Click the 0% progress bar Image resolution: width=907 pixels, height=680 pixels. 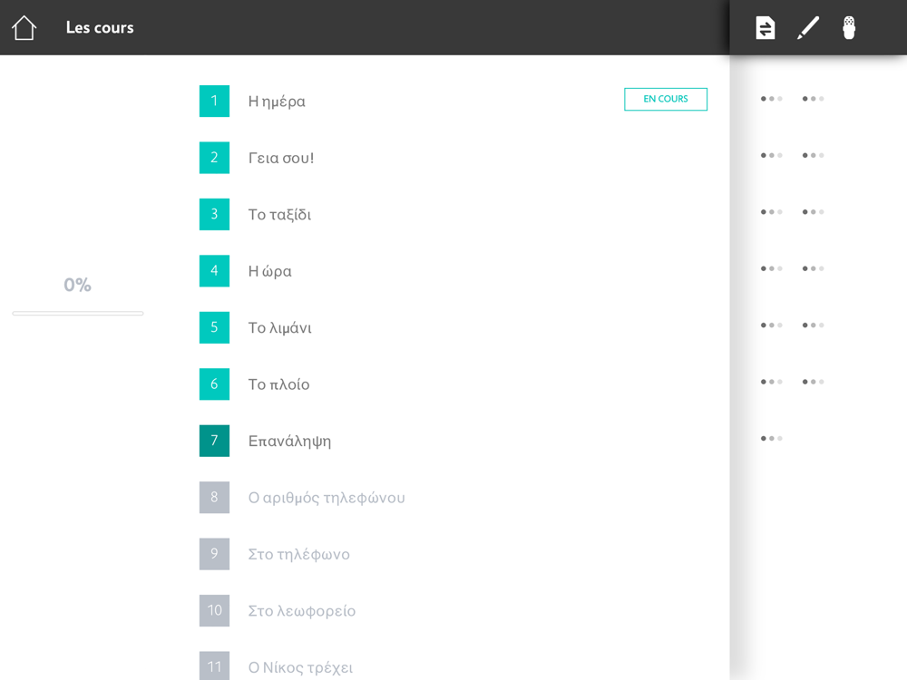78,314
